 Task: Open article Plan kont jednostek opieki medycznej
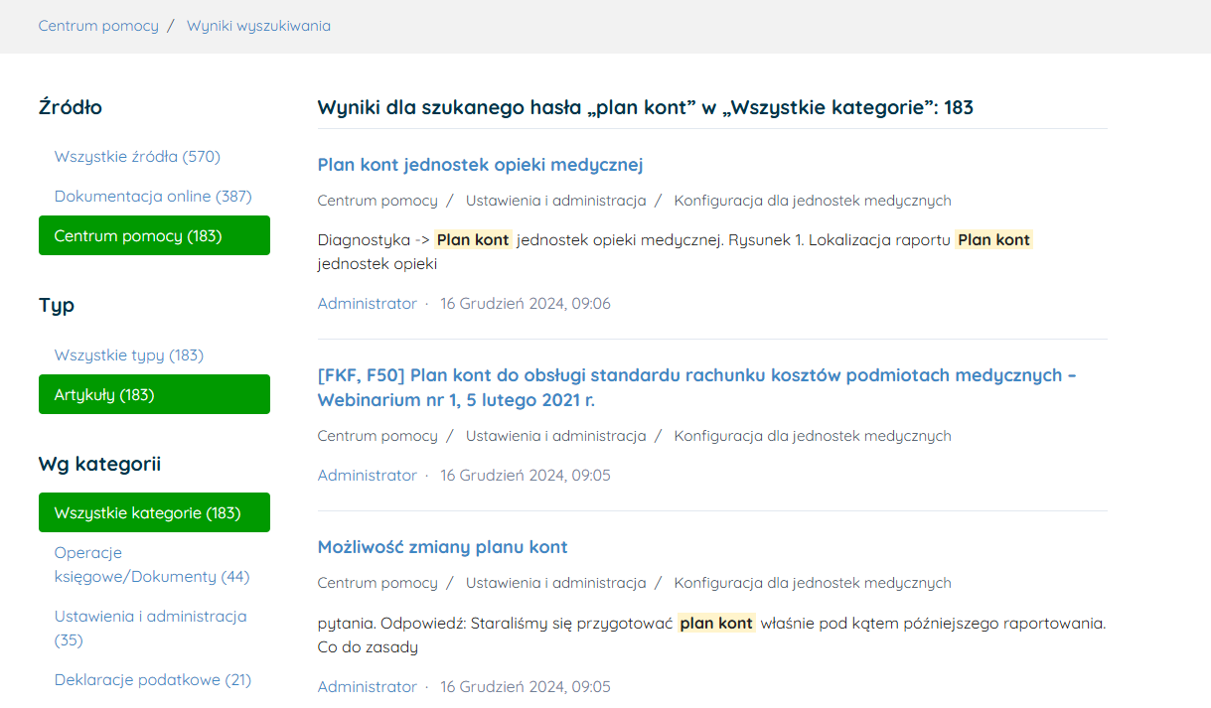480,164
